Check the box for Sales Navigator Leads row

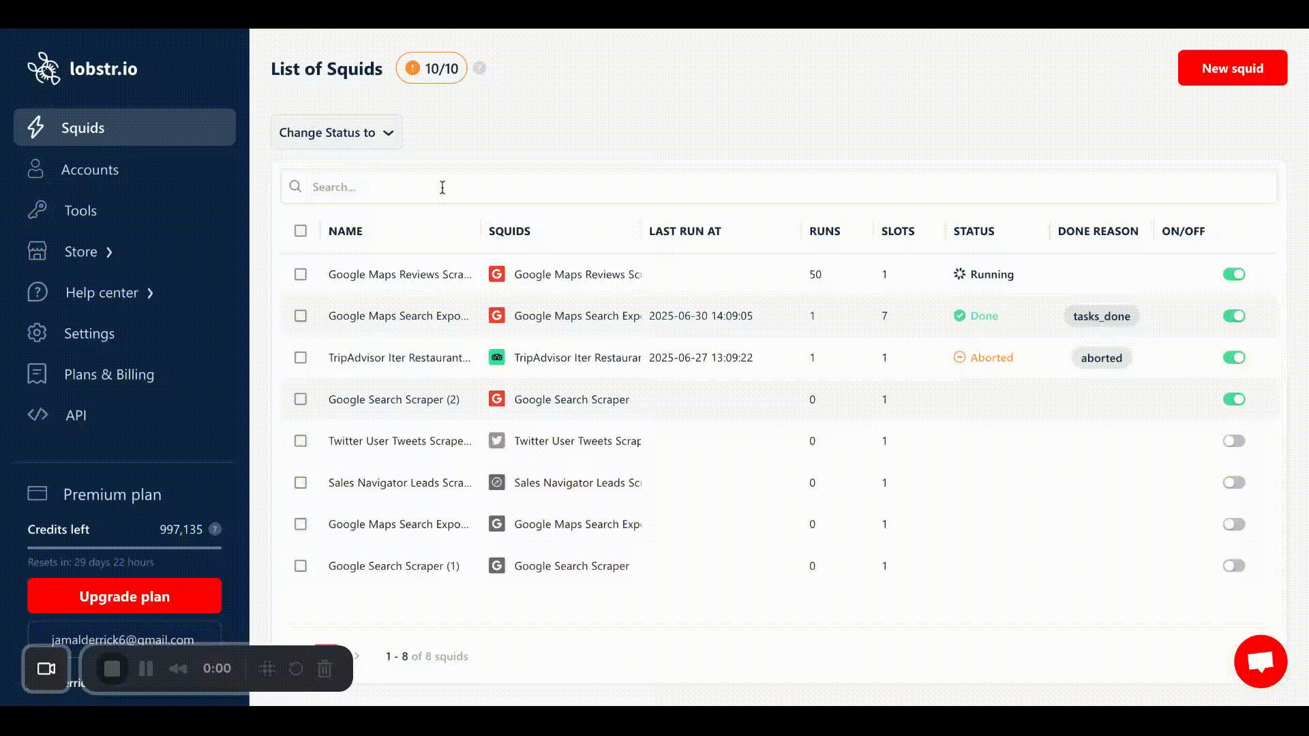pyautogui.click(x=301, y=482)
